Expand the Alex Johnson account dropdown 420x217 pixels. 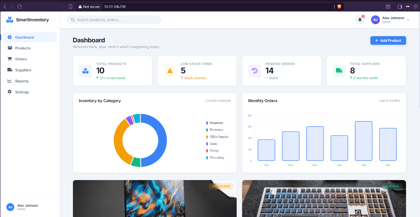[x=390, y=20]
